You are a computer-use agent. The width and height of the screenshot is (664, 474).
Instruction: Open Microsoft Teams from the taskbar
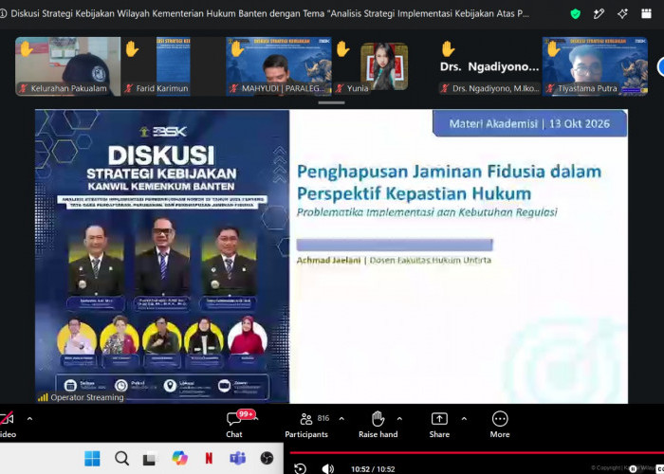[237, 458]
